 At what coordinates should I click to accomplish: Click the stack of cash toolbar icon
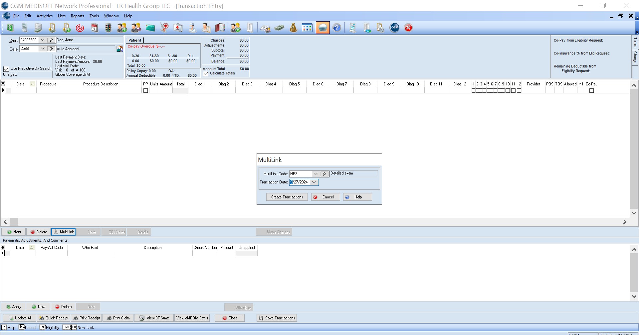(x=279, y=28)
